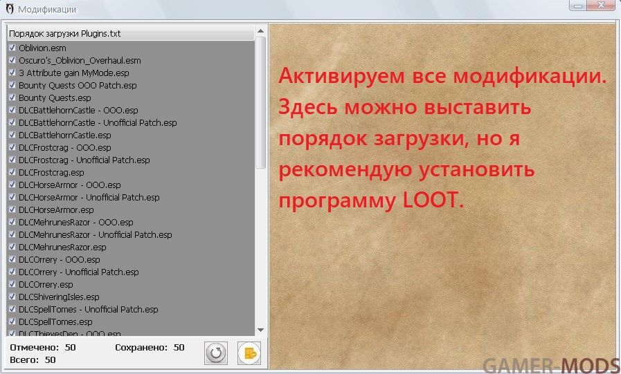The image size is (621, 374).
Task: Toggle DLCHorseArmor - OOO.esp checkbox
Action: (12, 185)
